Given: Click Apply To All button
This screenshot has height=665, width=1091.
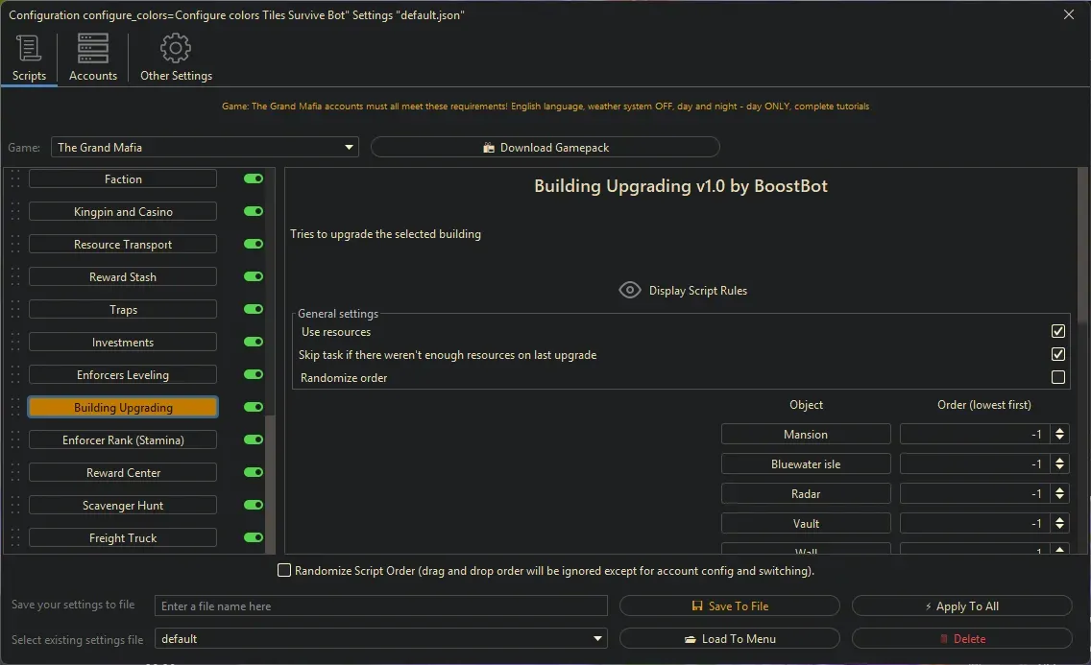Looking at the screenshot, I should [961, 606].
